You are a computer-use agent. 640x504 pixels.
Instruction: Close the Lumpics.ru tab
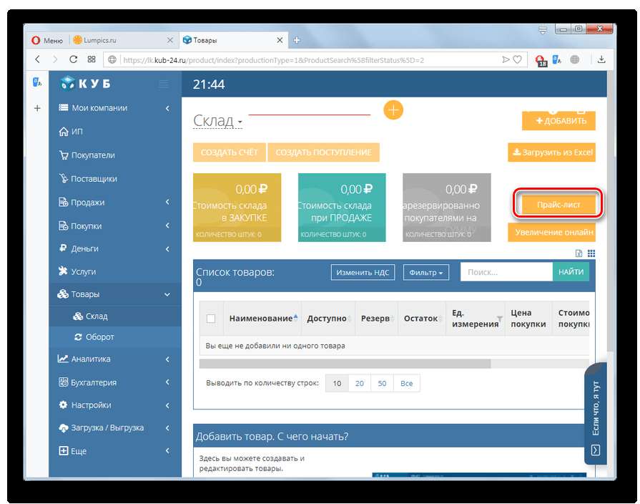coord(169,41)
